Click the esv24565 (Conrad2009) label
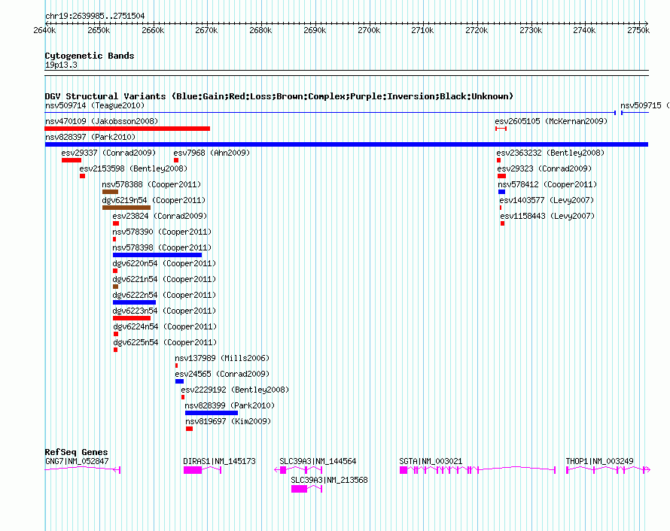The width and height of the screenshot is (670, 531). pos(222,374)
